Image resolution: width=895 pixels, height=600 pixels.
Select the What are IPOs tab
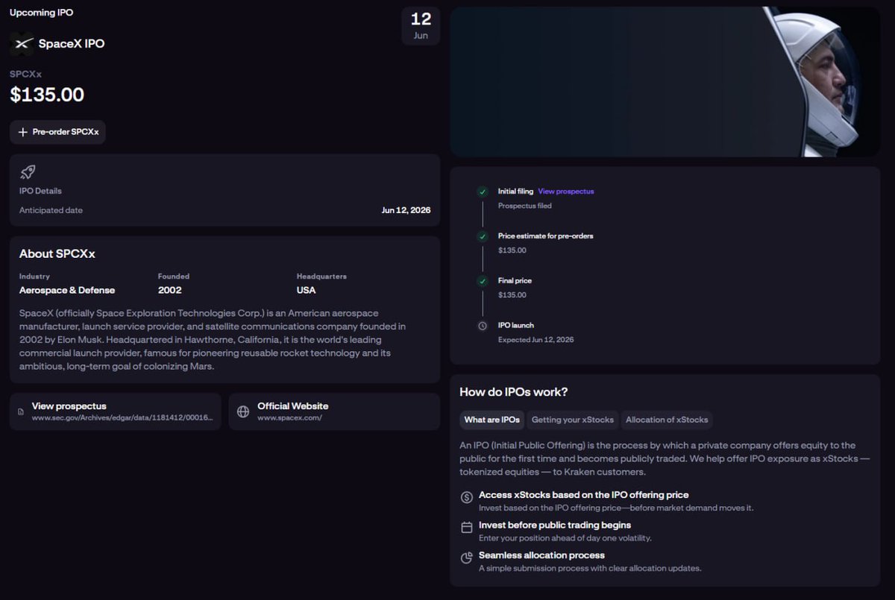click(492, 420)
